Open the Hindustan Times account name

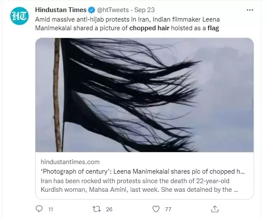(x=61, y=10)
